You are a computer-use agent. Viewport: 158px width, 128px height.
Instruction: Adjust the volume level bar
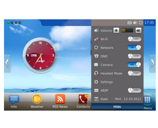click(x=127, y=30)
